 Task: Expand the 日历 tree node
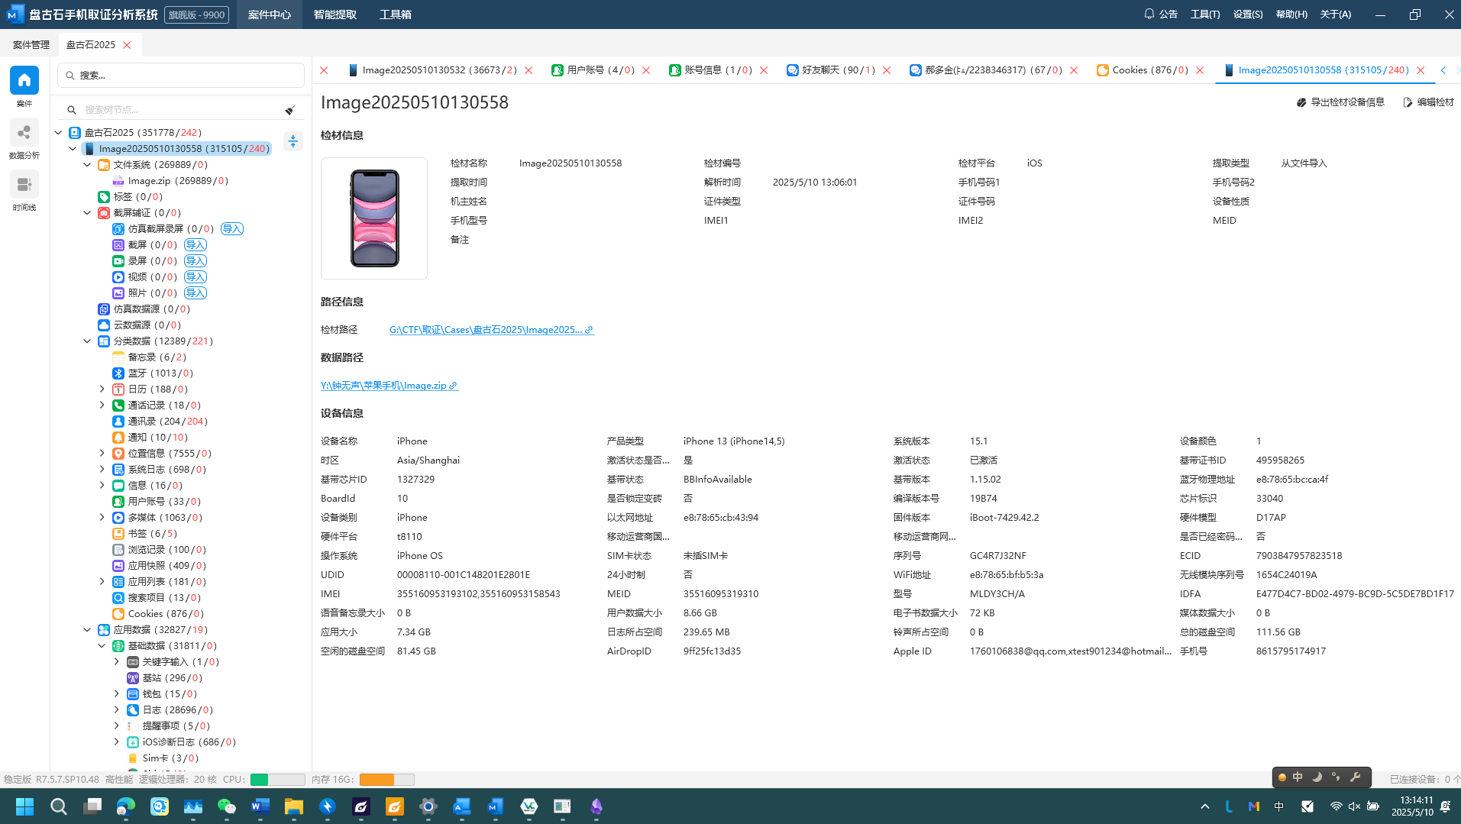(x=102, y=389)
